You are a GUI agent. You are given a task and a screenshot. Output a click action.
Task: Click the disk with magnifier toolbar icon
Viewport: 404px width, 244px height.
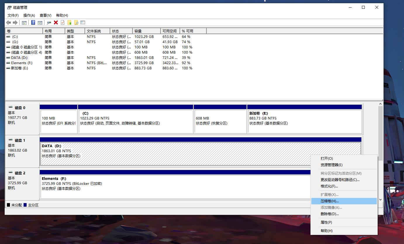pyautogui.click(x=49, y=22)
